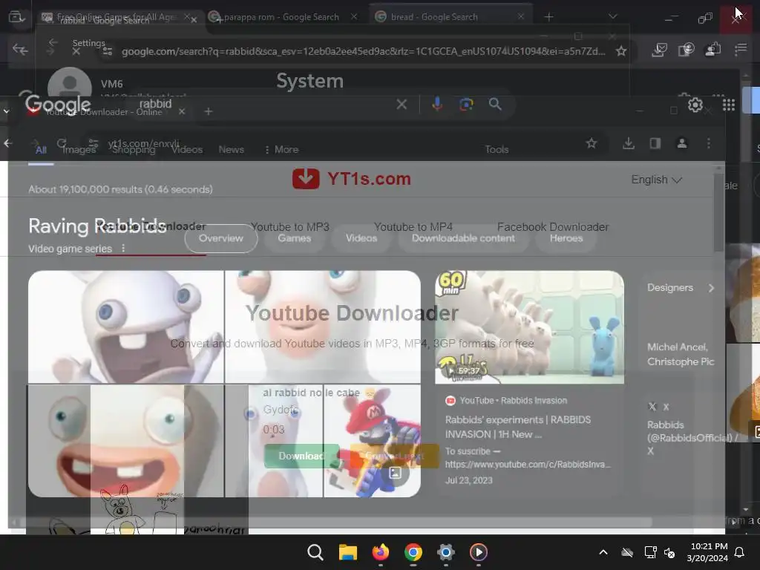Switch to the News results tab
This screenshot has height=570, width=760.
(232, 149)
